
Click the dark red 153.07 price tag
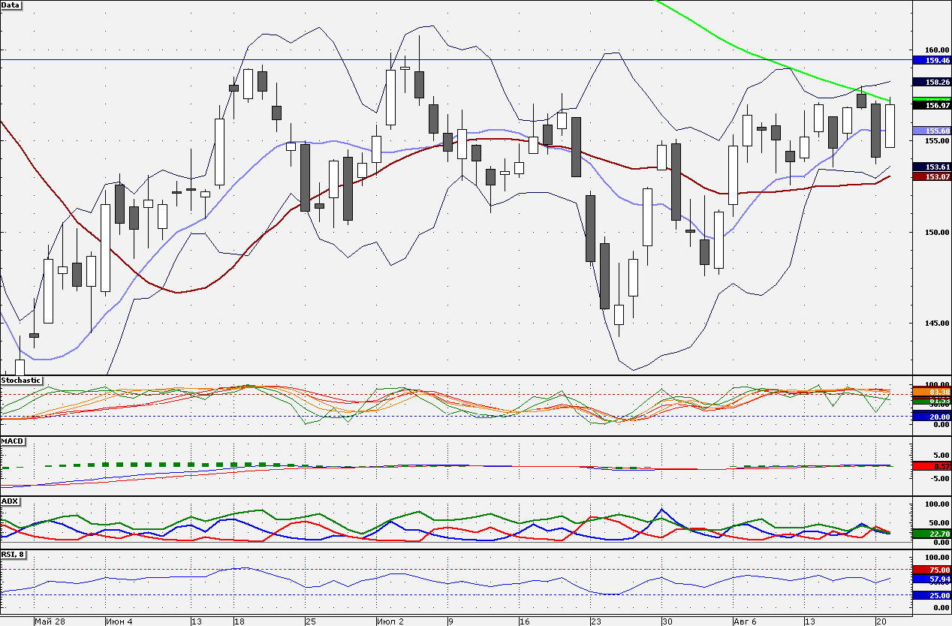[930, 176]
